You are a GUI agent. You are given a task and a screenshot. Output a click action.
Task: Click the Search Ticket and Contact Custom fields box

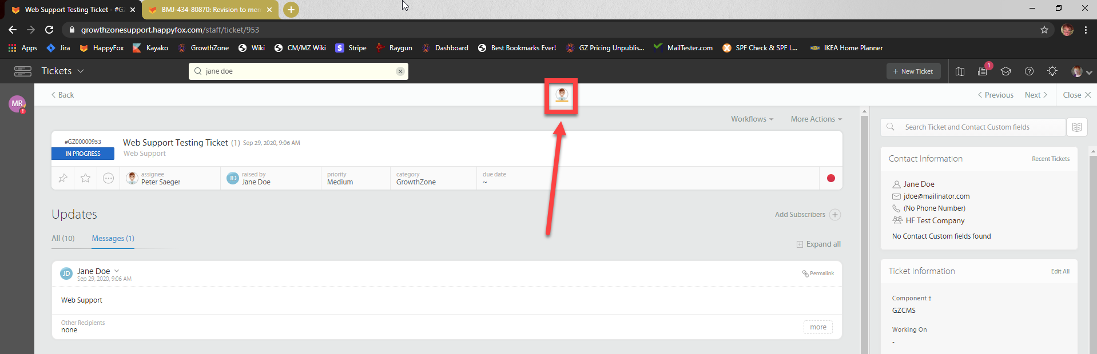[x=972, y=127]
